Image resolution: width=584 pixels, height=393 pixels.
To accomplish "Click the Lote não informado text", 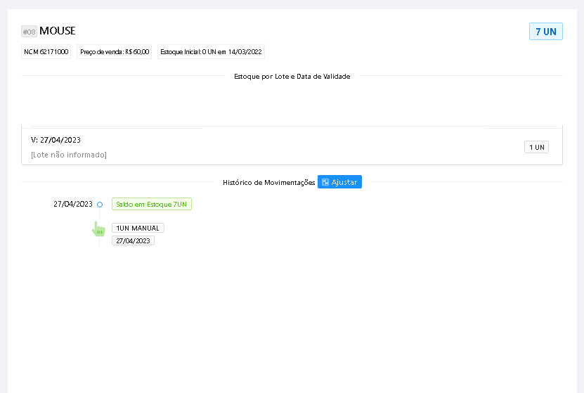I will (69, 155).
